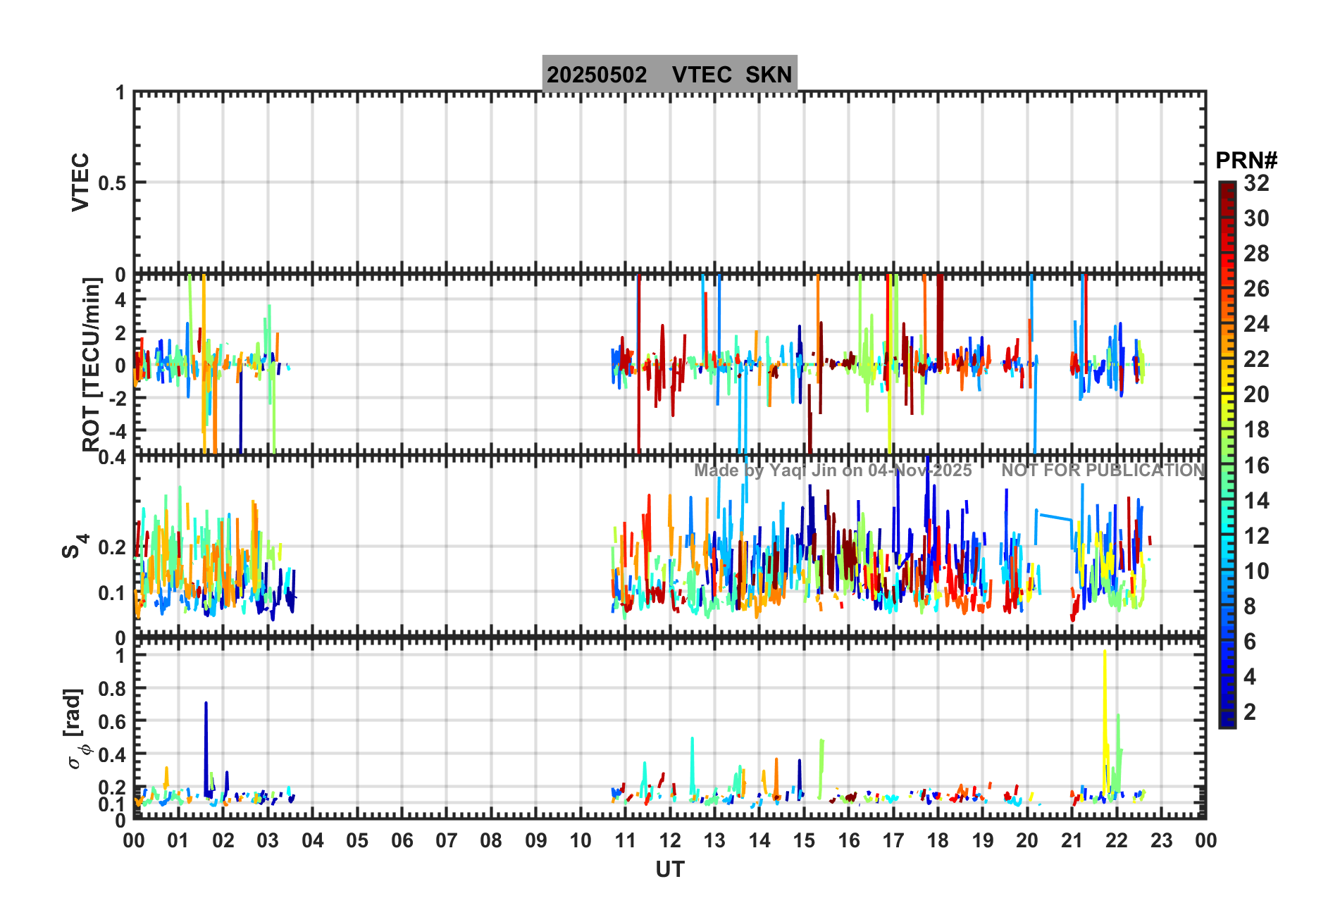Click sigma phi tick label 0.8
1340x910 pixels.
pos(112,689)
